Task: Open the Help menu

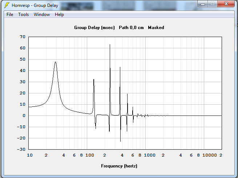Action: 59,15
